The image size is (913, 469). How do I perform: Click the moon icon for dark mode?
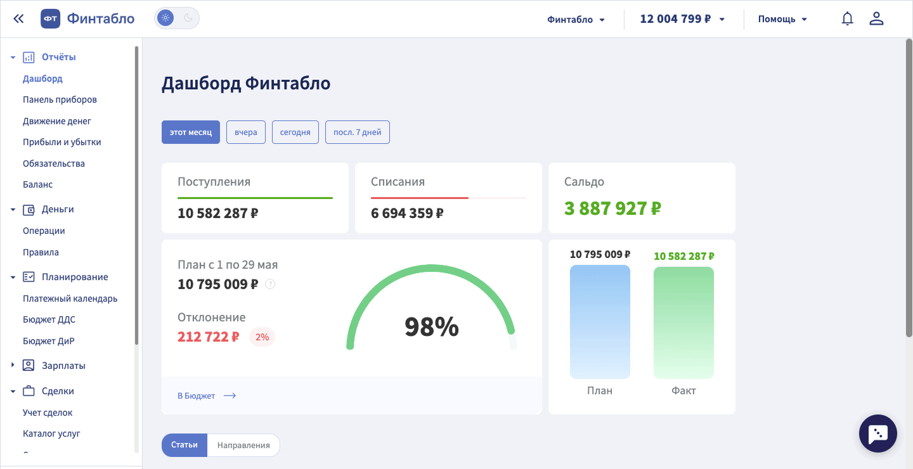[x=188, y=18]
